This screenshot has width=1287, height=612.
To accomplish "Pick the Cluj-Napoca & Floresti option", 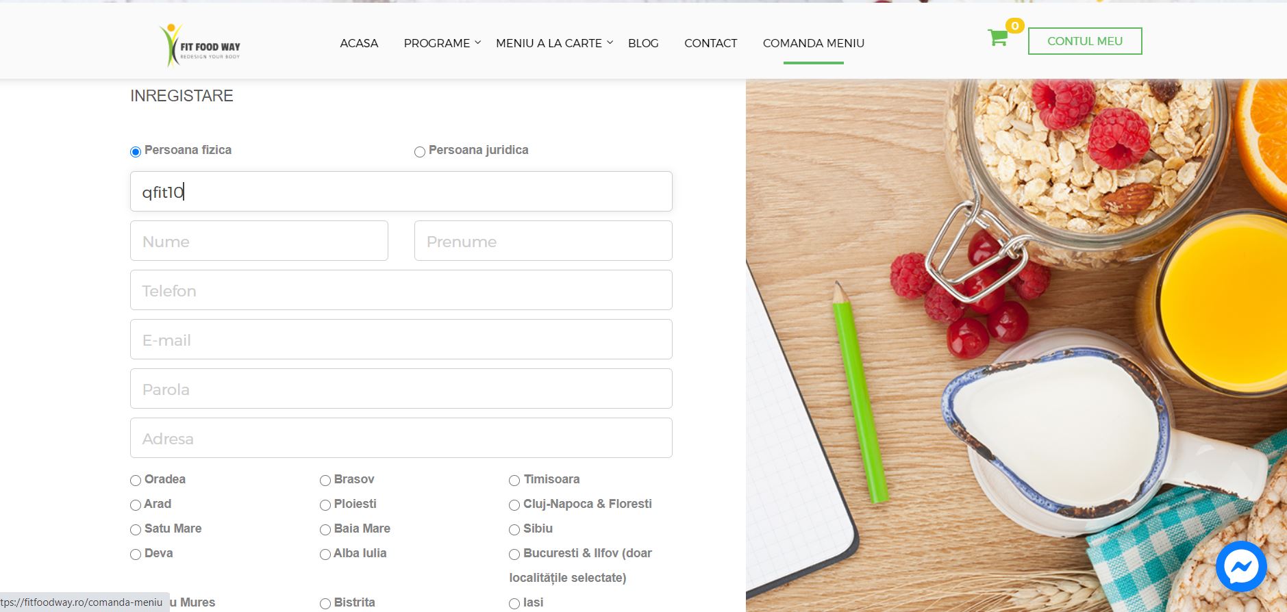I will 514,505.
